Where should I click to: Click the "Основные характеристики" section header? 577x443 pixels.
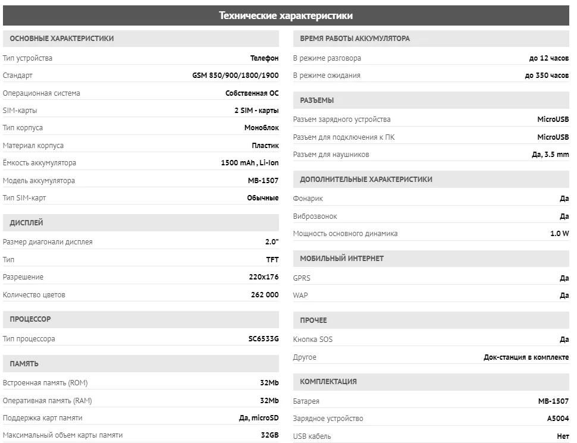click(62, 39)
